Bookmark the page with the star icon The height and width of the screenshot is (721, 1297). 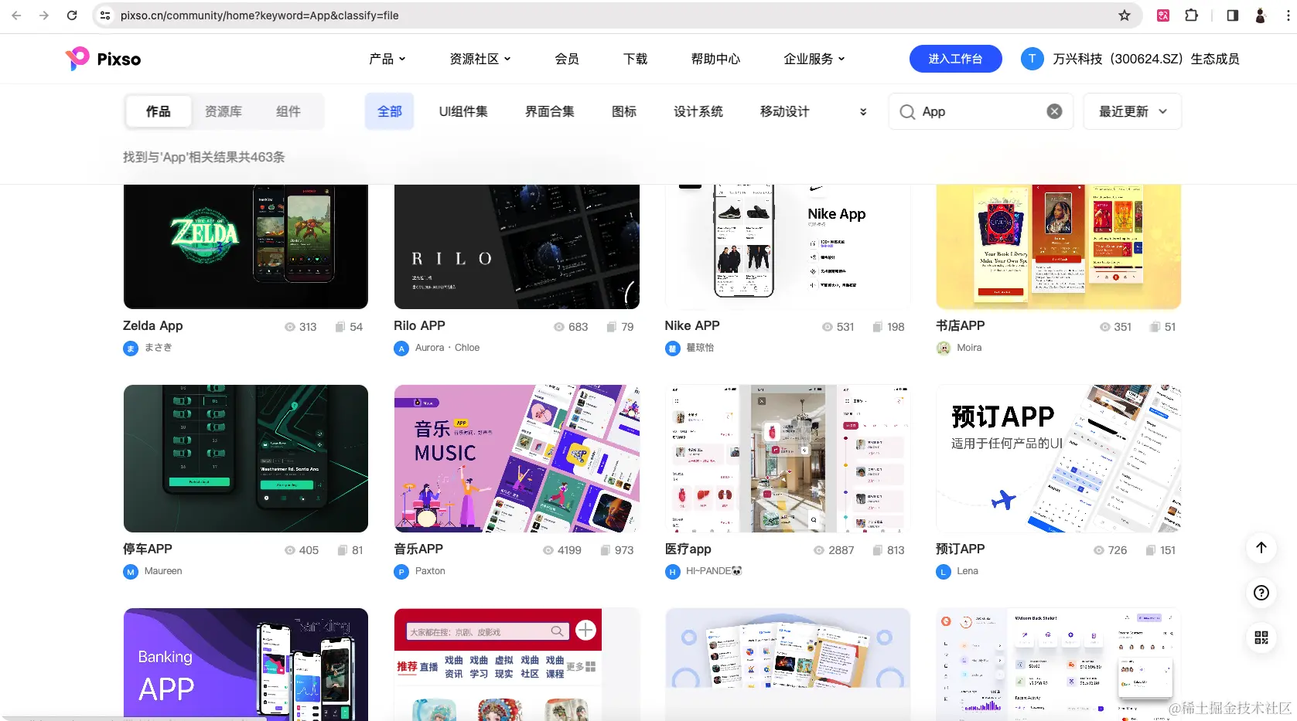[x=1125, y=15]
